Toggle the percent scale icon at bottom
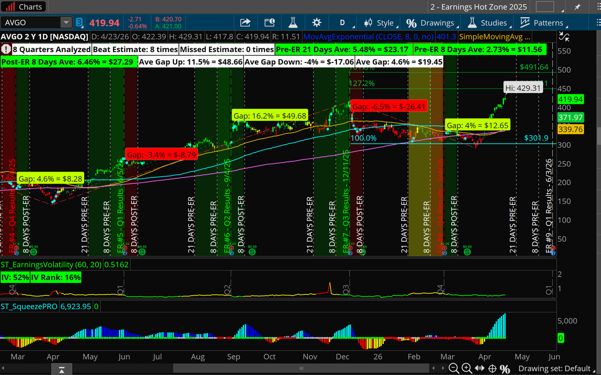 tap(505, 368)
